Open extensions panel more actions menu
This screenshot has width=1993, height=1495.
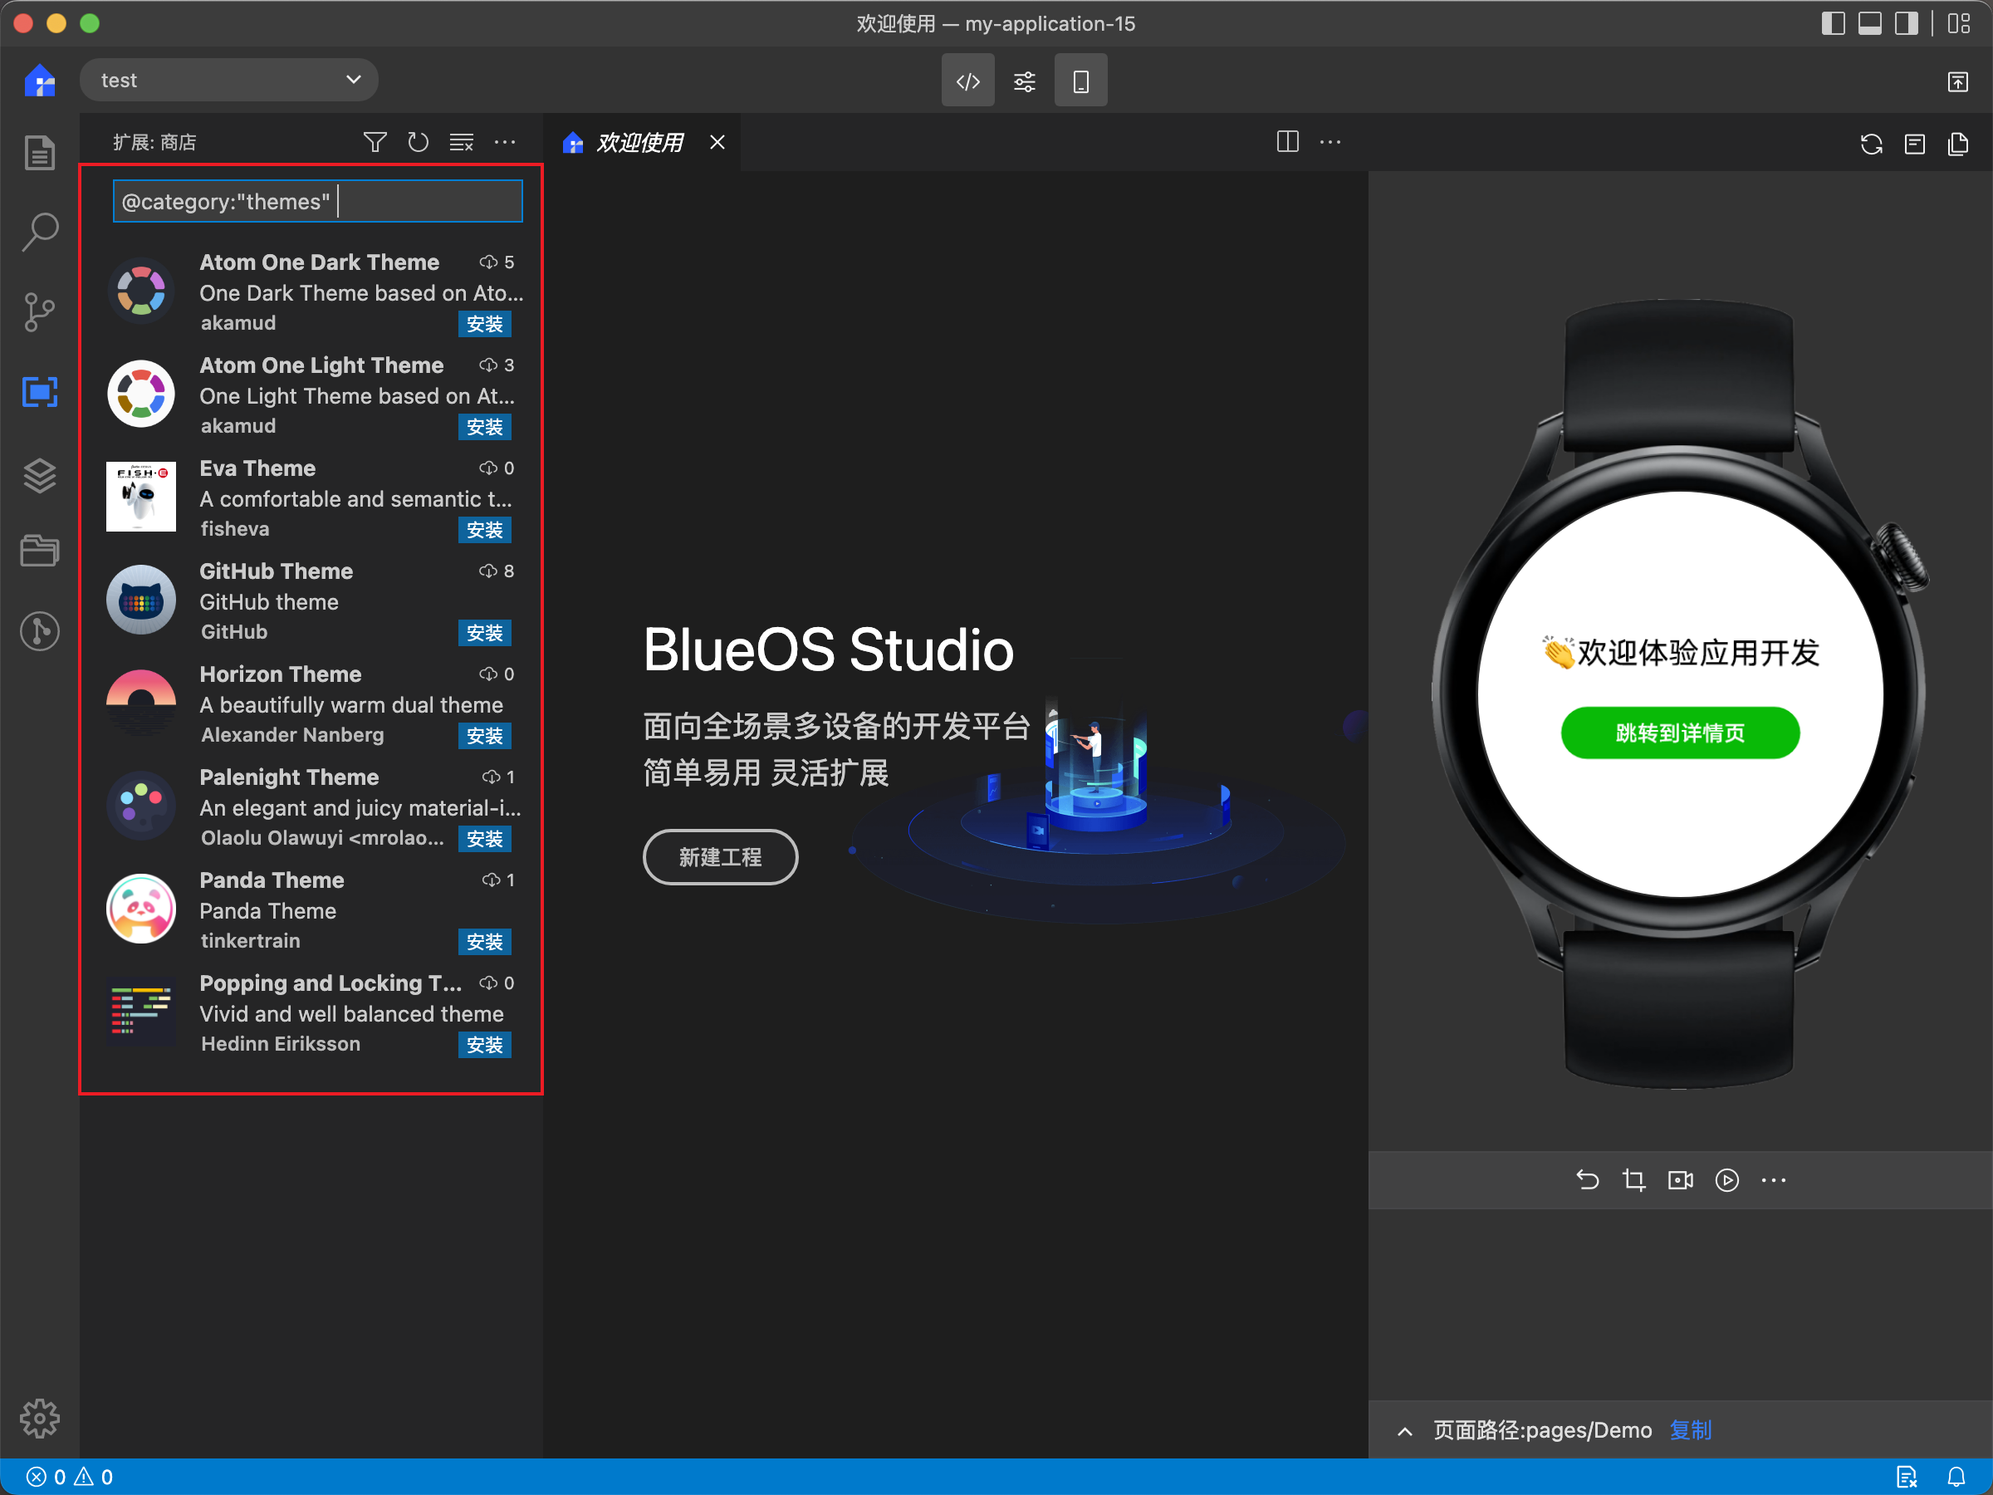point(506,142)
